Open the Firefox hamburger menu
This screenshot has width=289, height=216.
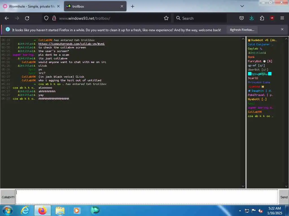tap(282, 18)
